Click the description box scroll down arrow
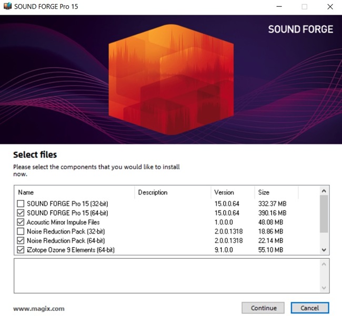This screenshot has width=342, height=316. click(324, 288)
